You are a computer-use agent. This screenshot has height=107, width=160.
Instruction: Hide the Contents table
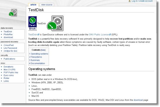[x=43, y=50]
